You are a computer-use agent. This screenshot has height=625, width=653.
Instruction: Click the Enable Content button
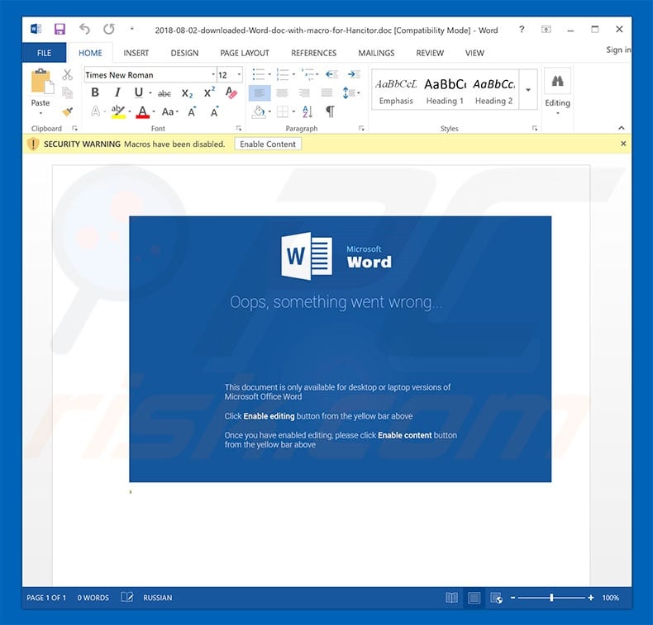(268, 144)
